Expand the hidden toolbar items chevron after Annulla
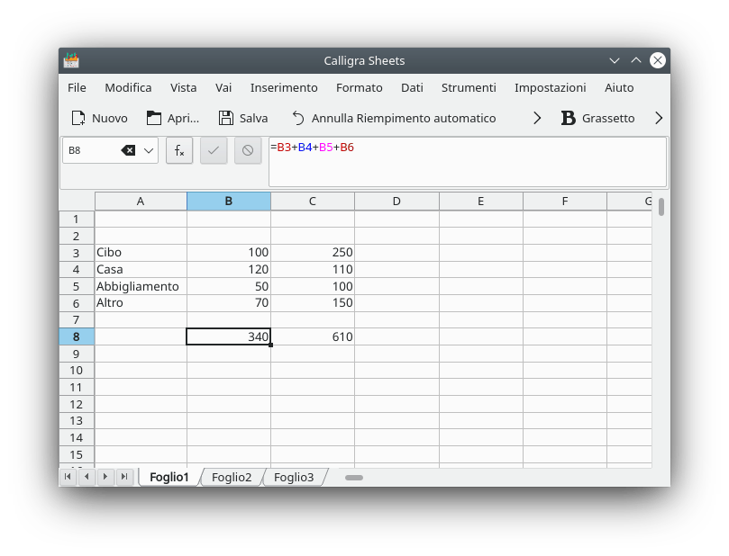The width and height of the screenshot is (729, 556). tap(537, 118)
